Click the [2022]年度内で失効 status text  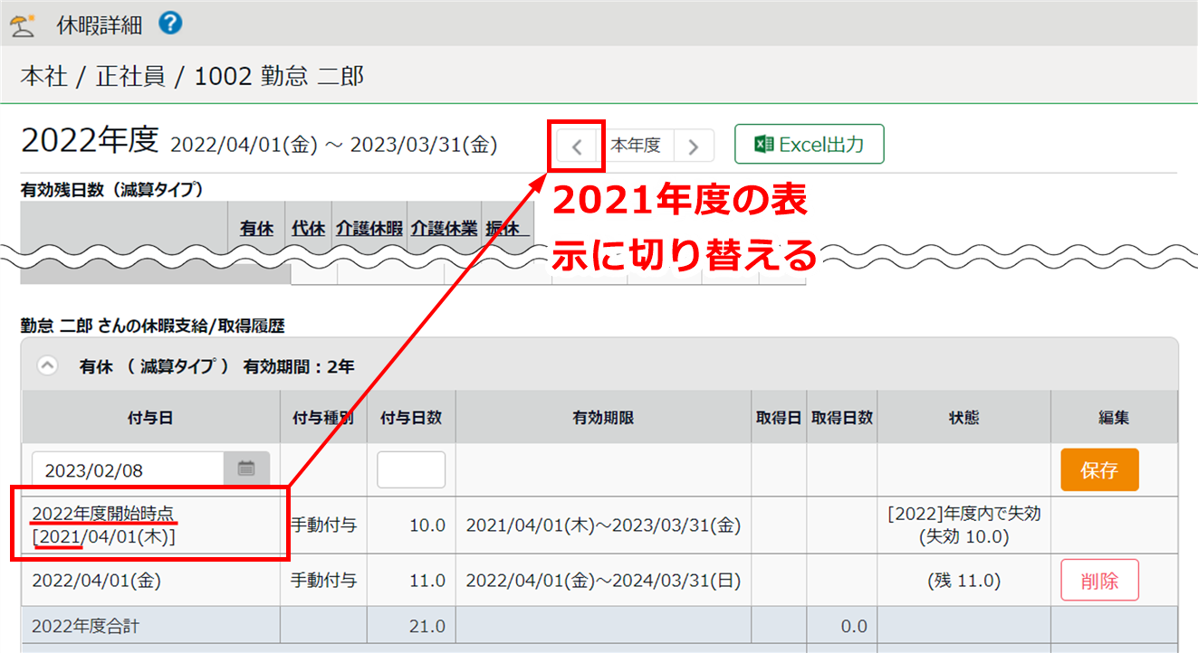click(x=963, y=514)
